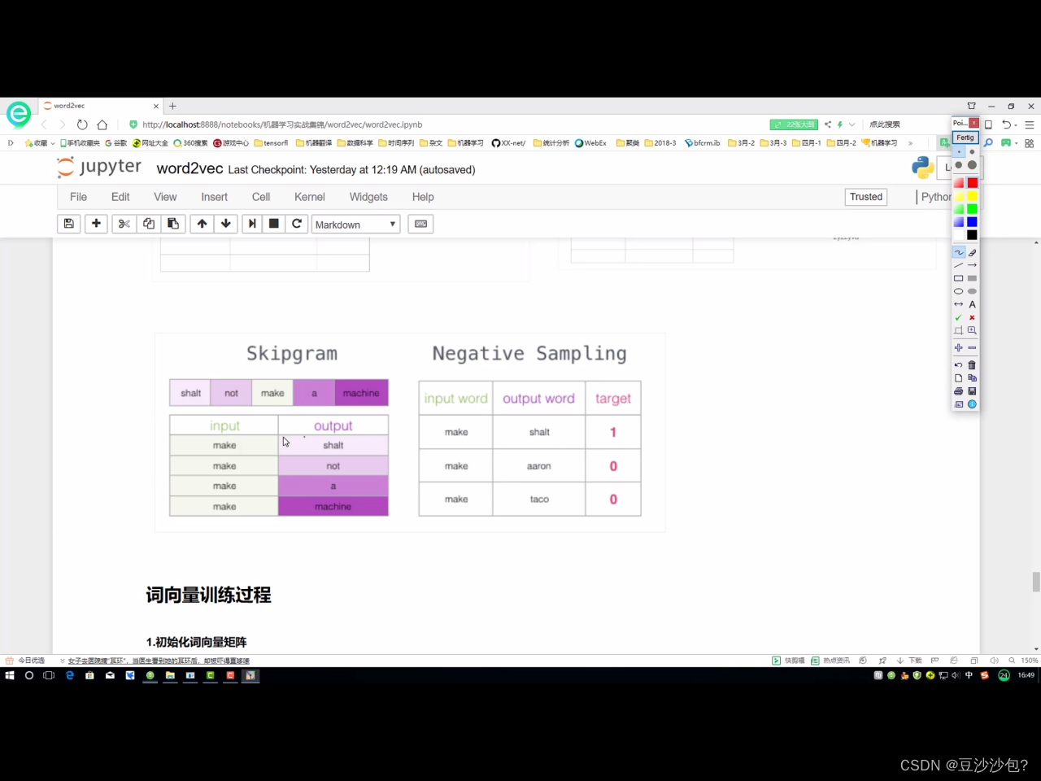Move selected cell down
Viewport: 1041px width, 781px height.
click(226, 224)
